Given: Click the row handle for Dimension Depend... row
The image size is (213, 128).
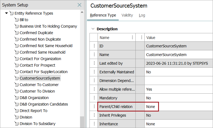Looking at the screenshot, I should tap(94, 81).
